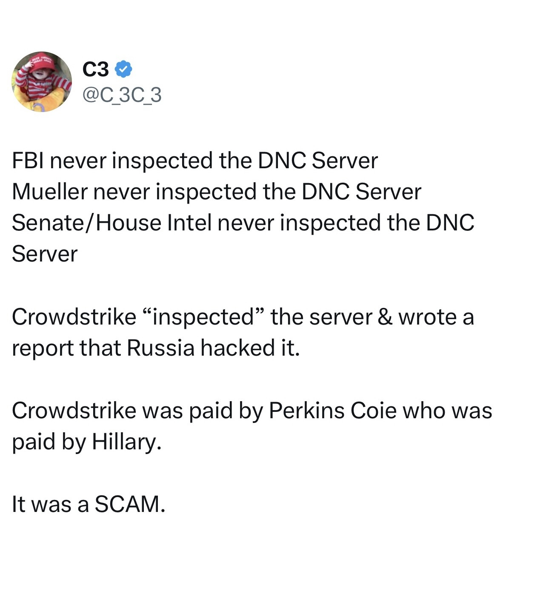Click the line starting with "Mueller never inspected"
This screenshot has width=549, height=595.
tap(216, 192)
